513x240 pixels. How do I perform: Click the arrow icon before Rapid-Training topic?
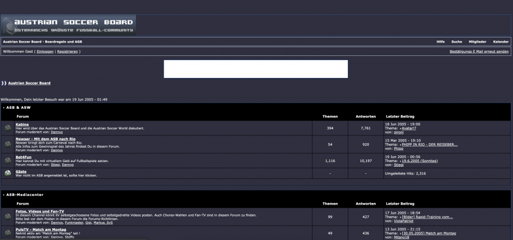click(x=401, y=217)
